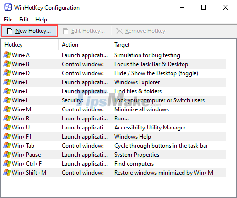This screenshot has height=198, width=237.
Task: Select the Win+Shift+M hotkey text
Action: click(x=29, y=173)
